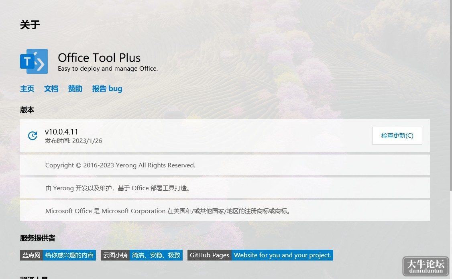Open the 文档 documentation link

[x=51, y=89]
